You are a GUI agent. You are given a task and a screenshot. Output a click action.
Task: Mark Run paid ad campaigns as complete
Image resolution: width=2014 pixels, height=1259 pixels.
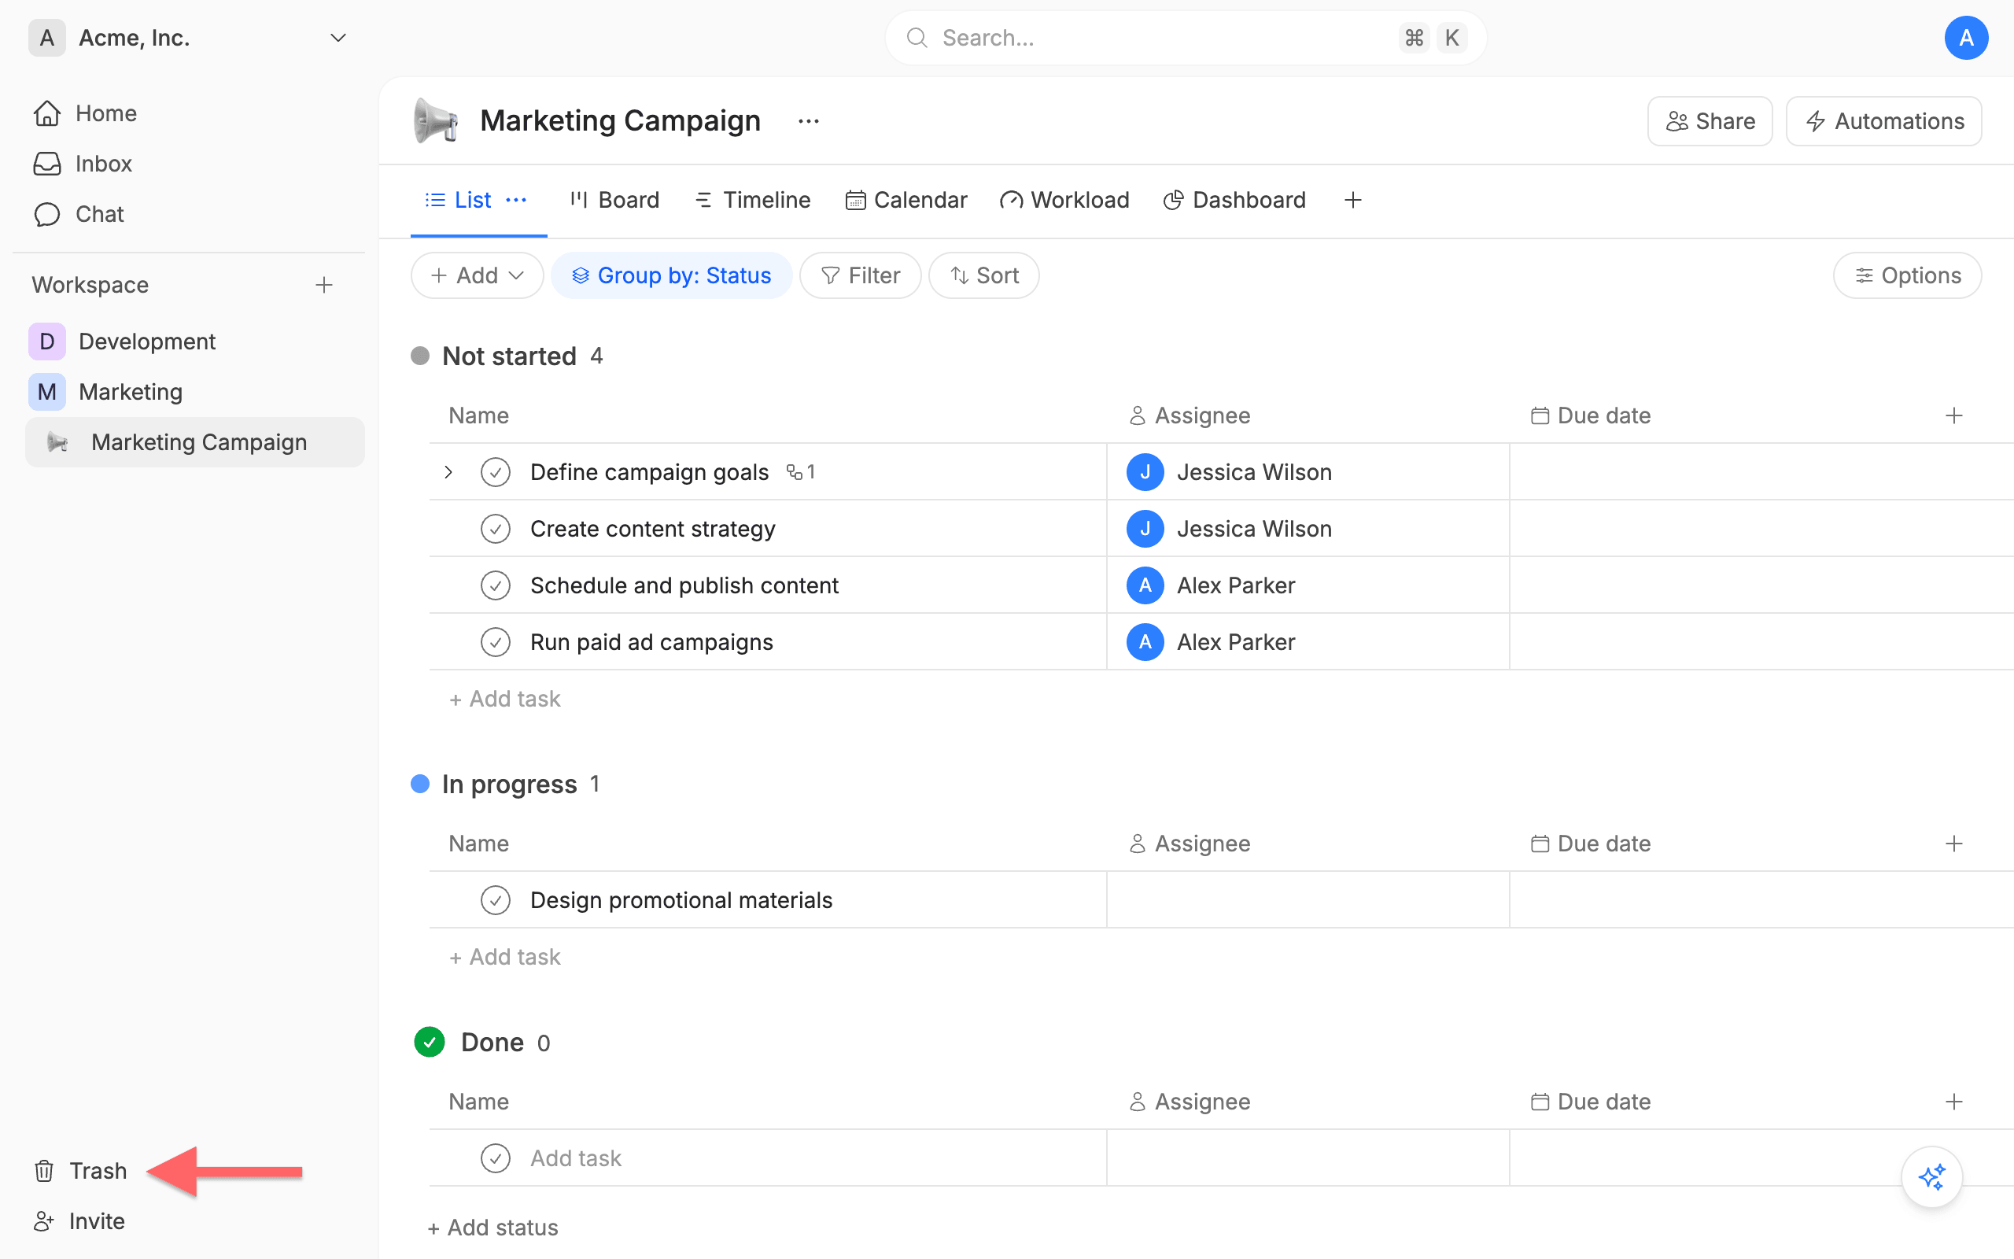pos(495,642)
